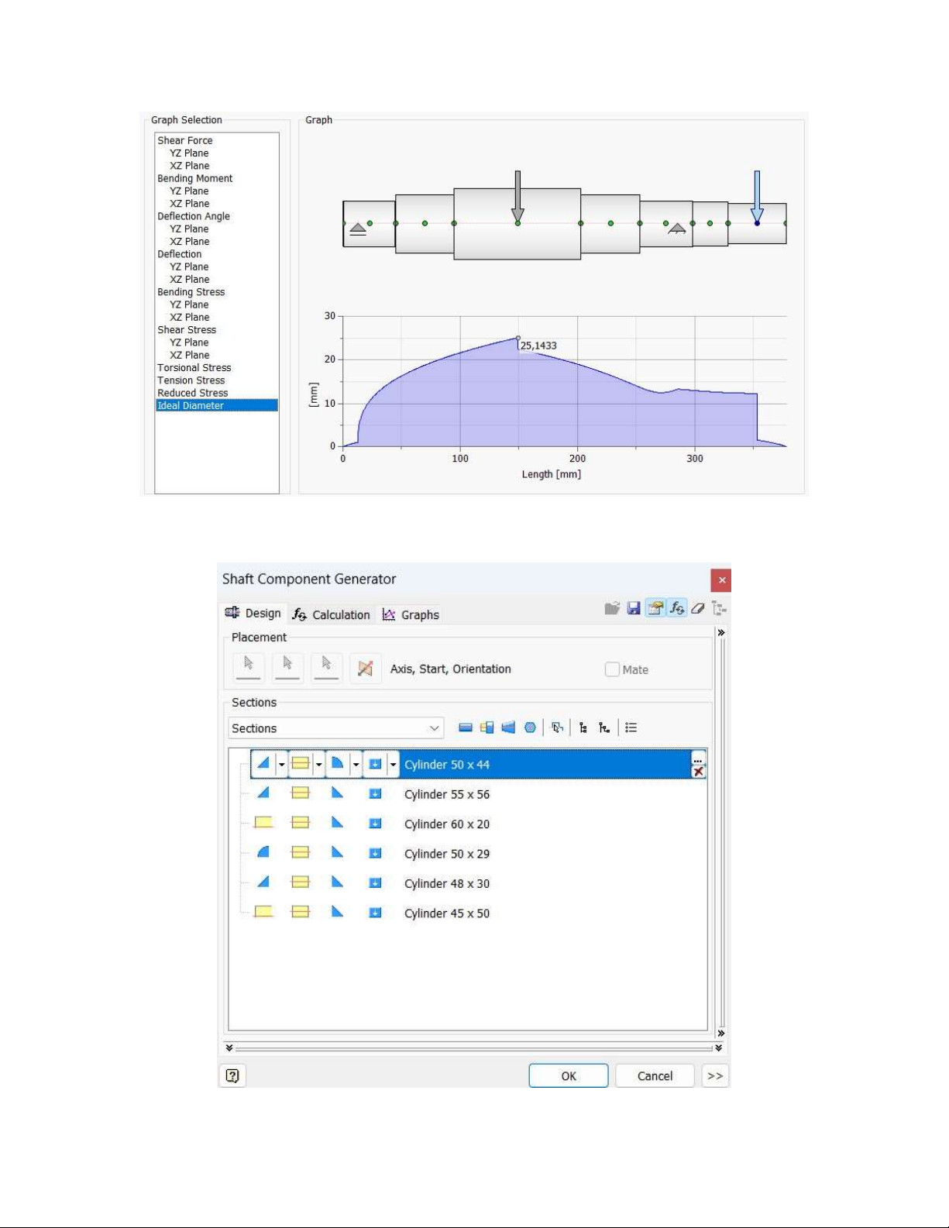
Task: Expand first edge feature dropdown arrow
Action: point(282,765)
